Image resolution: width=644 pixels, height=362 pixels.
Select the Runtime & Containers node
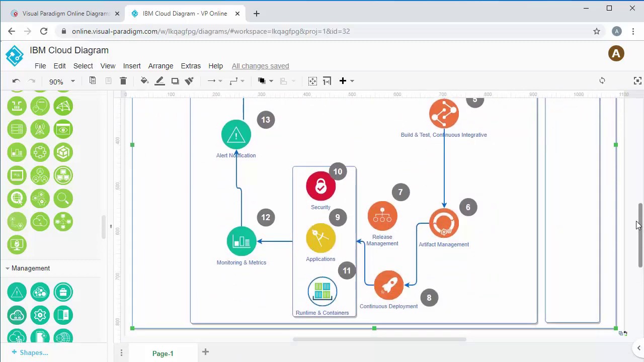(x=322, y=292)
